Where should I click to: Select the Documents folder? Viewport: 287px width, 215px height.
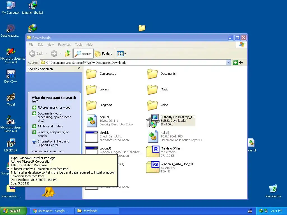(x=161, y=74)
